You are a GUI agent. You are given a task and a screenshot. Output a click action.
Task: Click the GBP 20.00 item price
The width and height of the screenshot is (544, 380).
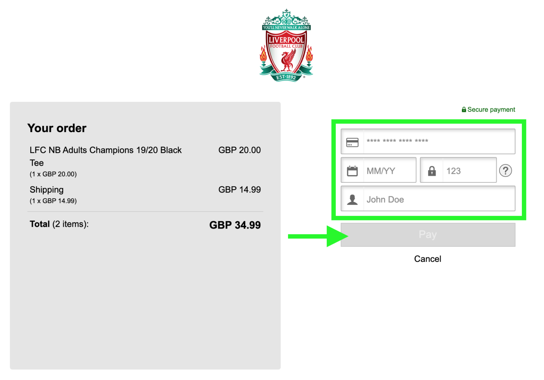(240, 150)
